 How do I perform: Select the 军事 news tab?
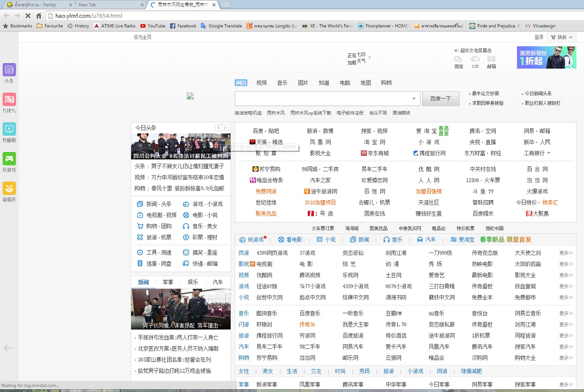(168, 282)
